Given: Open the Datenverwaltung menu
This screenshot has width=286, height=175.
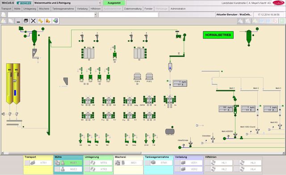Looking at the screenshot, I should pyautogui.click(x=133, y=9).
